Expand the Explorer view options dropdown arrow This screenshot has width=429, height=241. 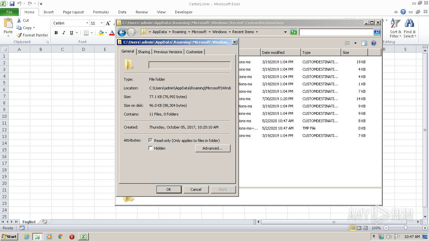pyautogui.click(x=355, y=43)
